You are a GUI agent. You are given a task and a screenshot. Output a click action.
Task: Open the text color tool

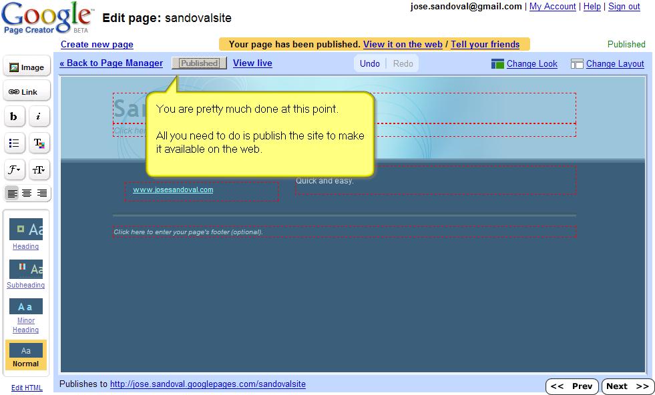[x=39, y=143]
